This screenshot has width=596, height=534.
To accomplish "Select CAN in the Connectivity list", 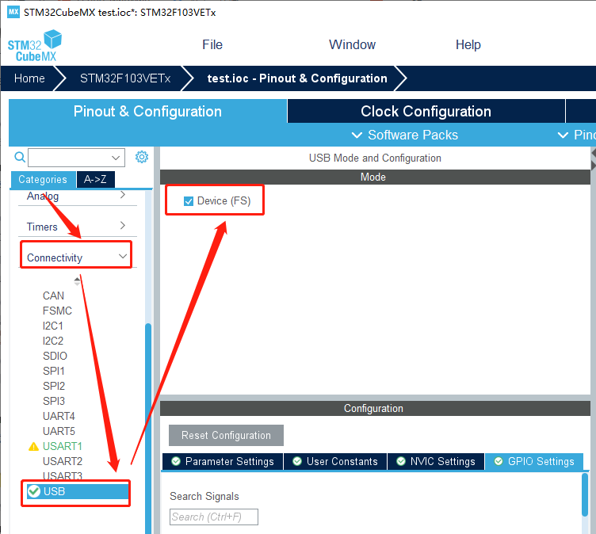I will click(x=53, y=296).
